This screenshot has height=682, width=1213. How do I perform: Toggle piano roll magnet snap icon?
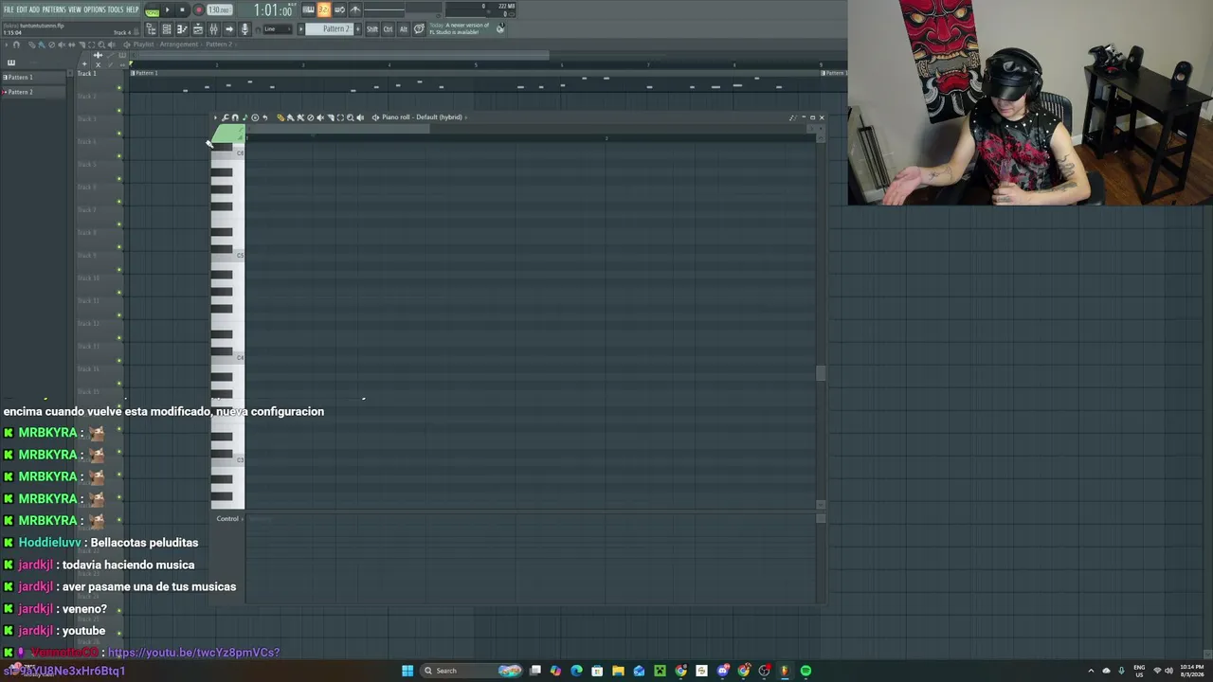235,117
